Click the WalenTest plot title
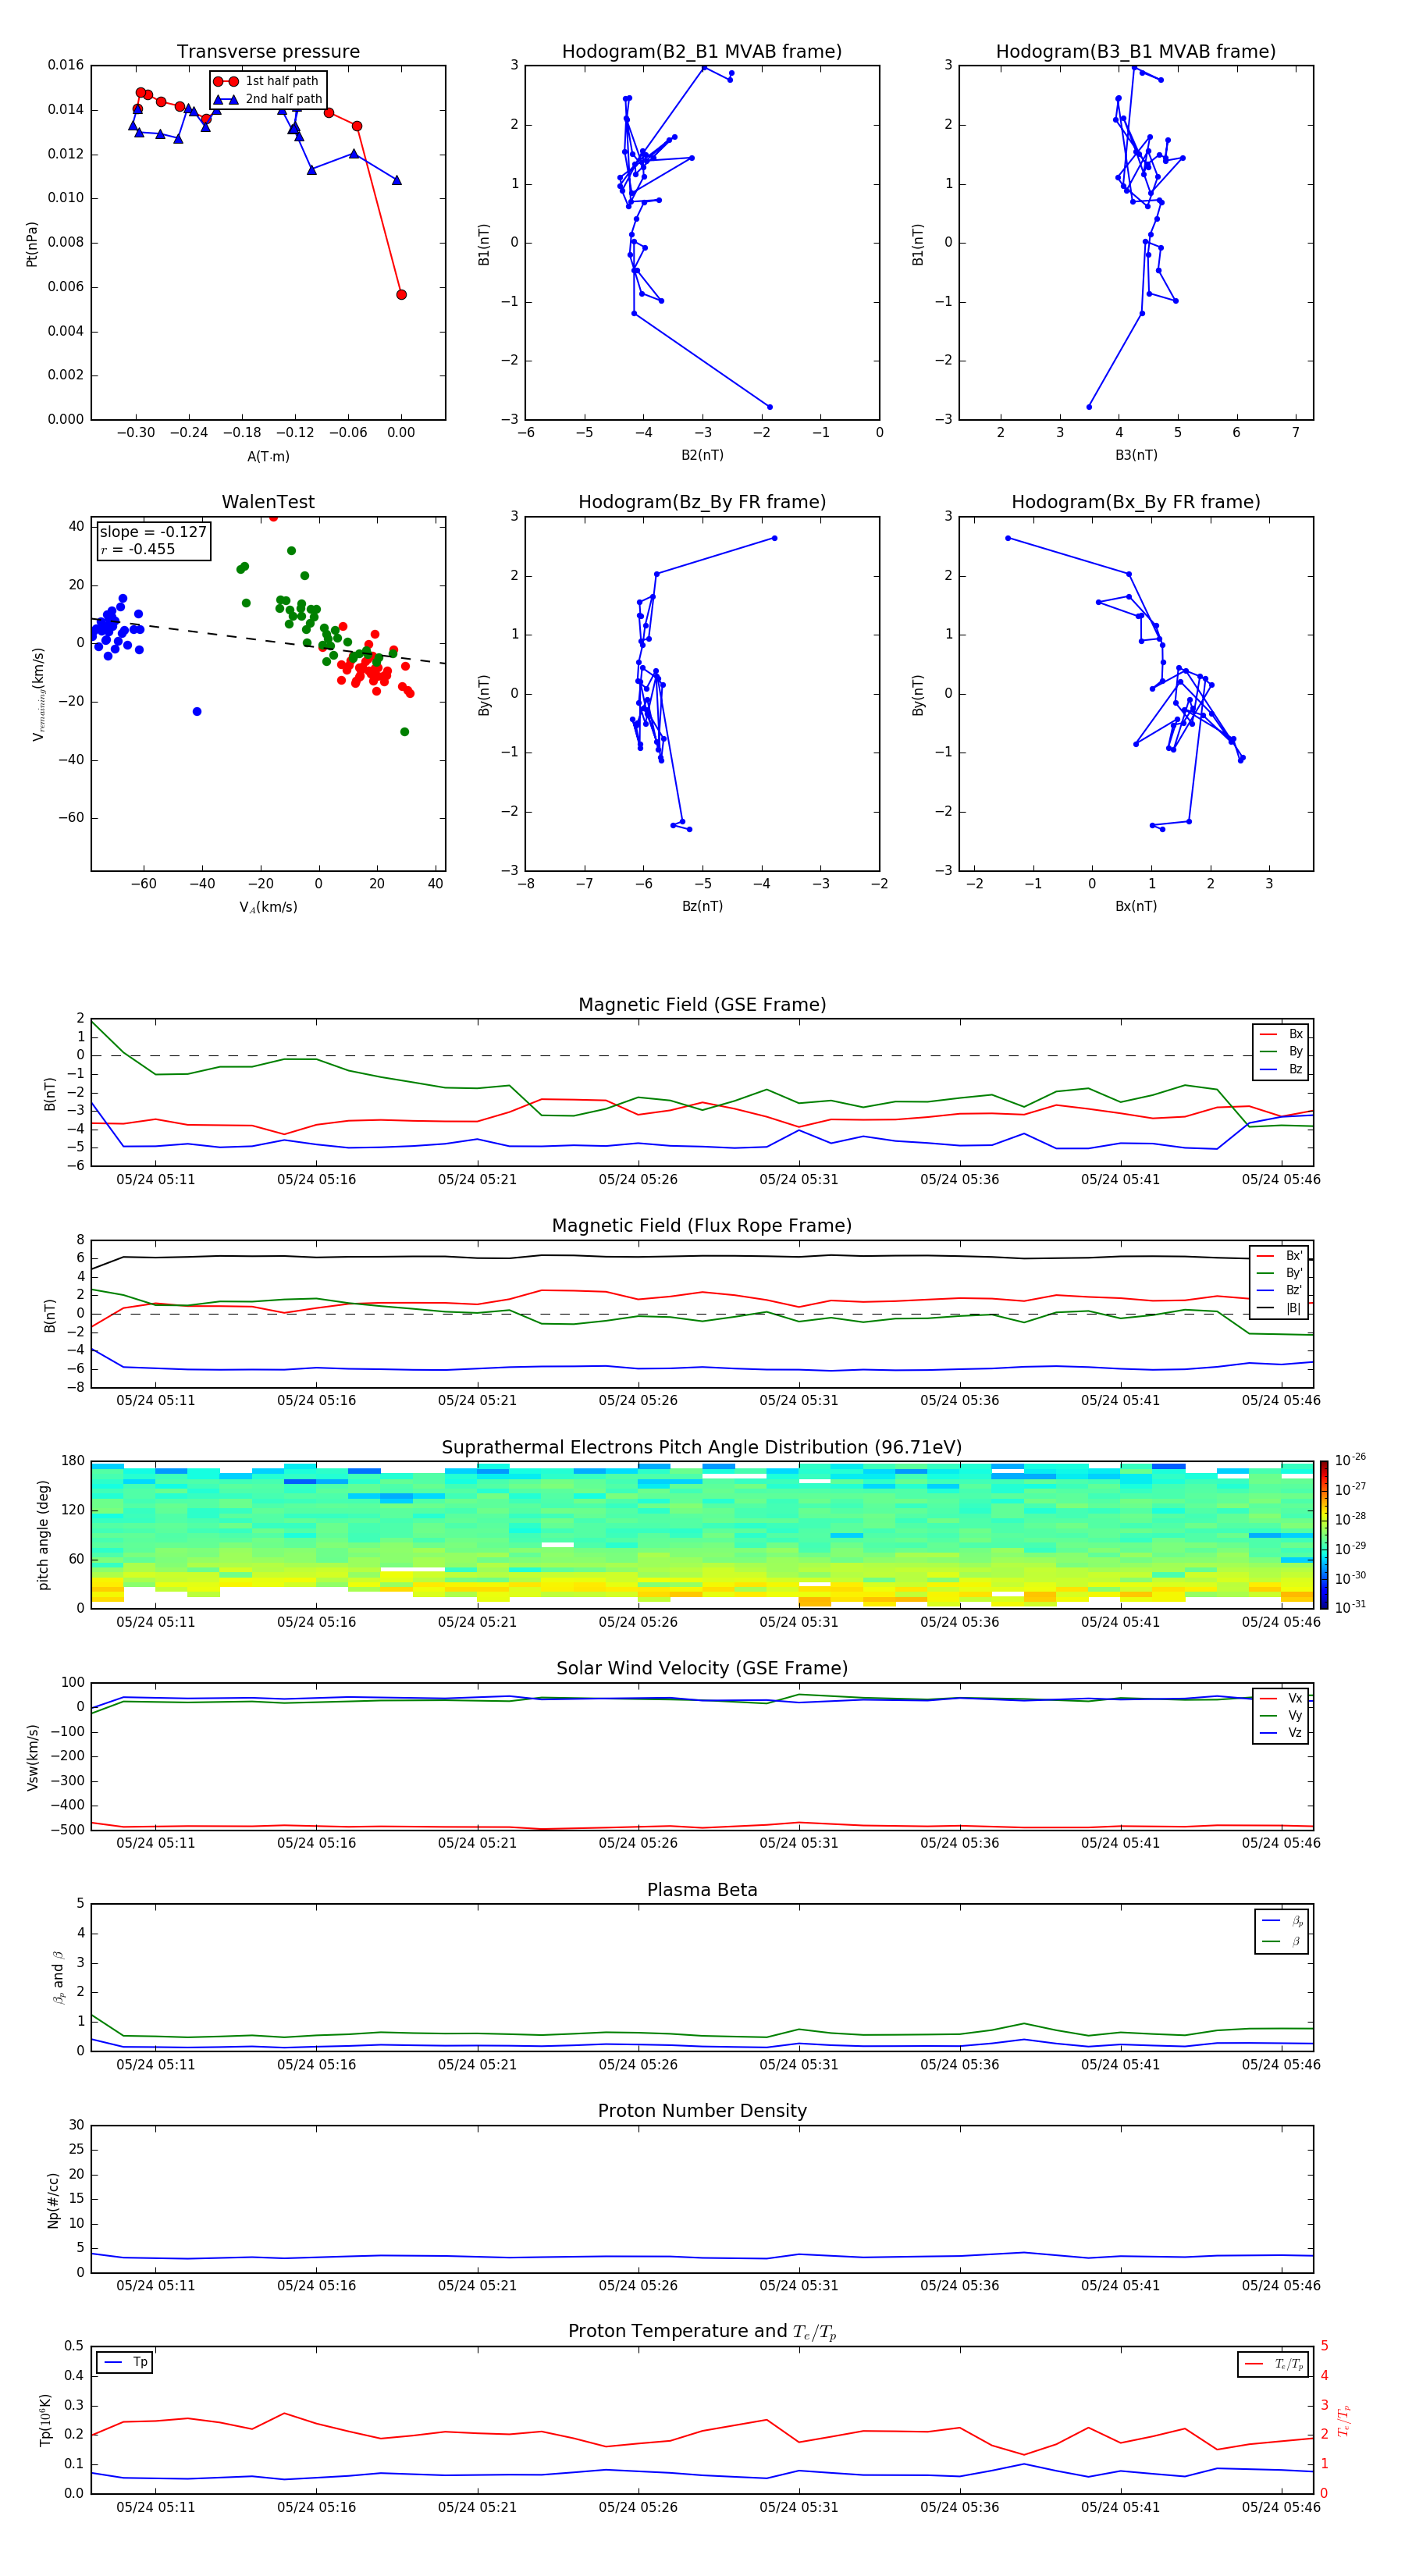The height and width of the screenshot is (2576, 1405). [268, 502]
